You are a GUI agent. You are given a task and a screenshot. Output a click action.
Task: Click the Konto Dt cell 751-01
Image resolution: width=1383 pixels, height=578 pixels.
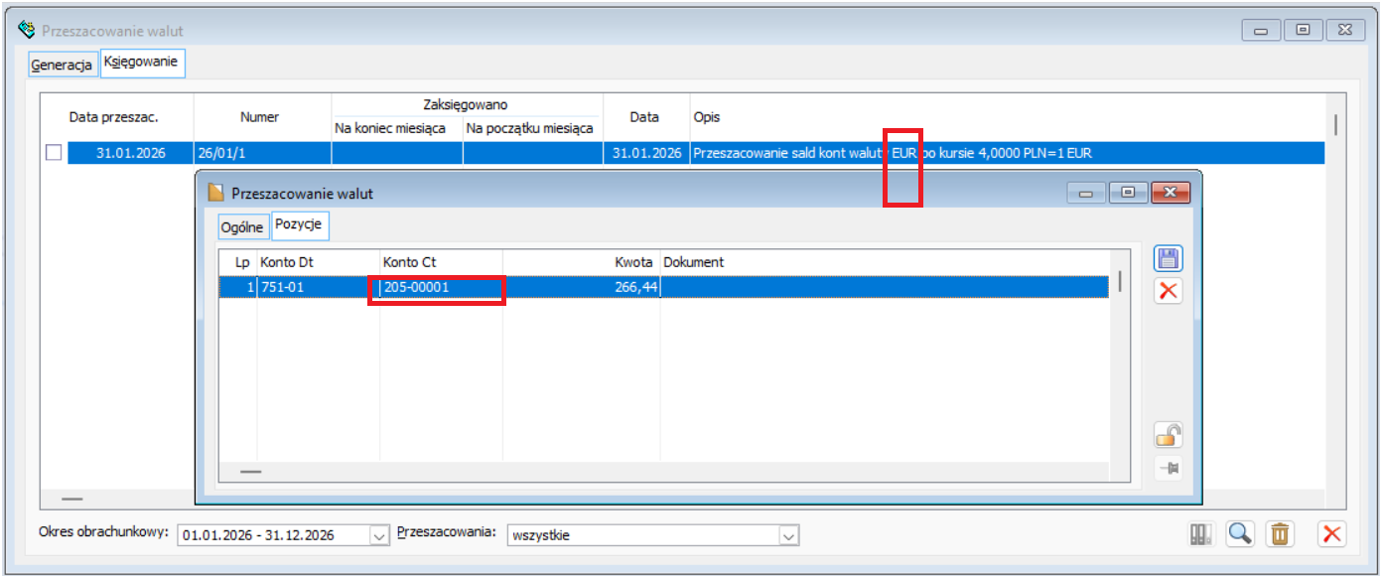coord(318,287)
